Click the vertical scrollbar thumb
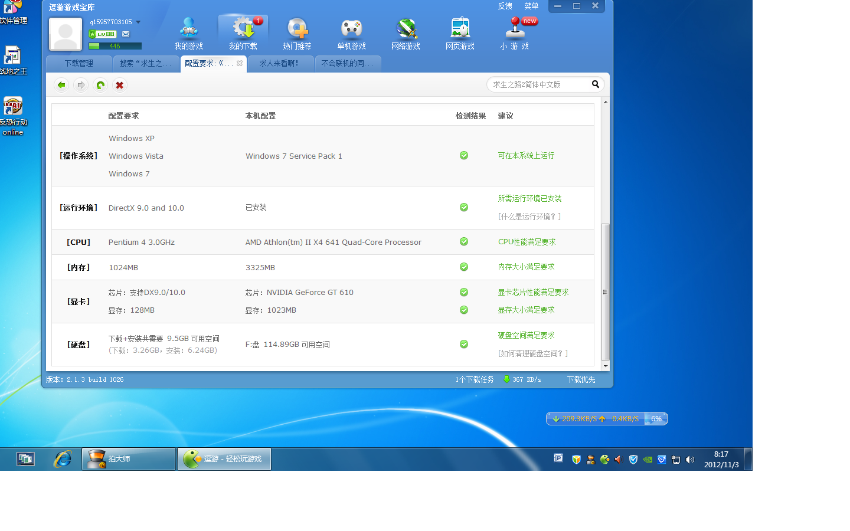850x531 pixels. [x=605, y=292]
